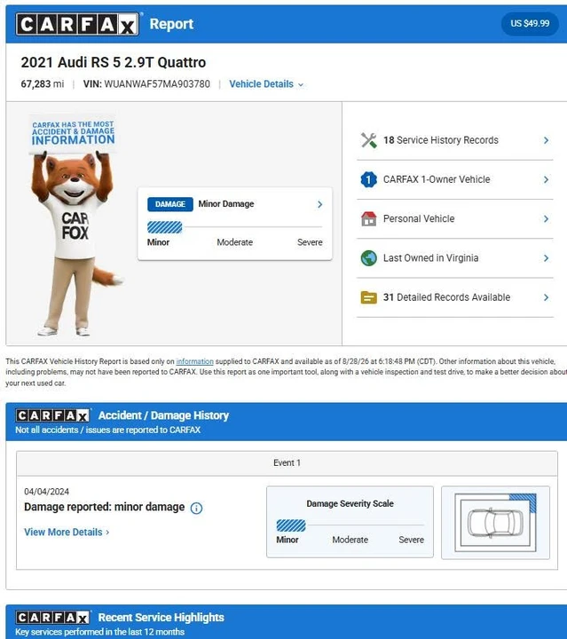Image resolution: width=567 pixels, height=639 pixels.
Task: Click the 2021 Audi RS 5 title
Action: coord(114,62)
